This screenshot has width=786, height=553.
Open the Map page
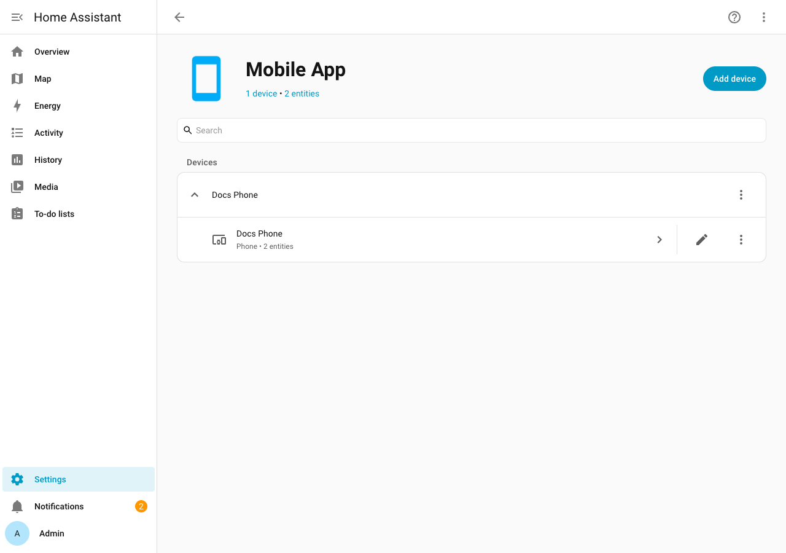click(x=79, y=79)
